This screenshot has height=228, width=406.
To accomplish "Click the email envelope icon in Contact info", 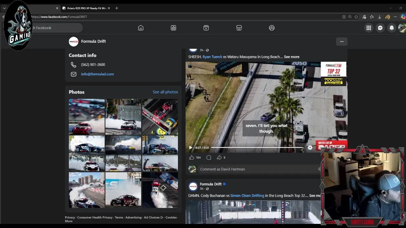I will (x=74, y=74).
